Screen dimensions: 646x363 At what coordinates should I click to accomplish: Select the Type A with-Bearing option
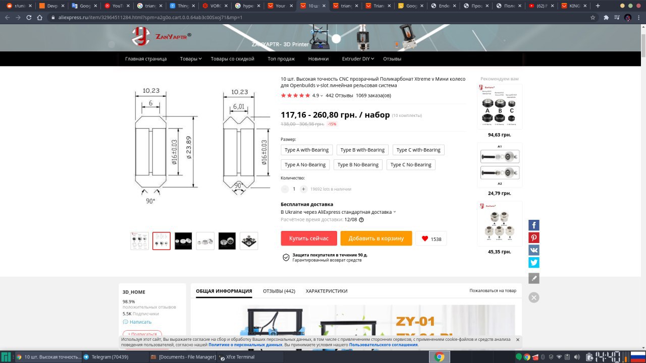coord(307,150)
